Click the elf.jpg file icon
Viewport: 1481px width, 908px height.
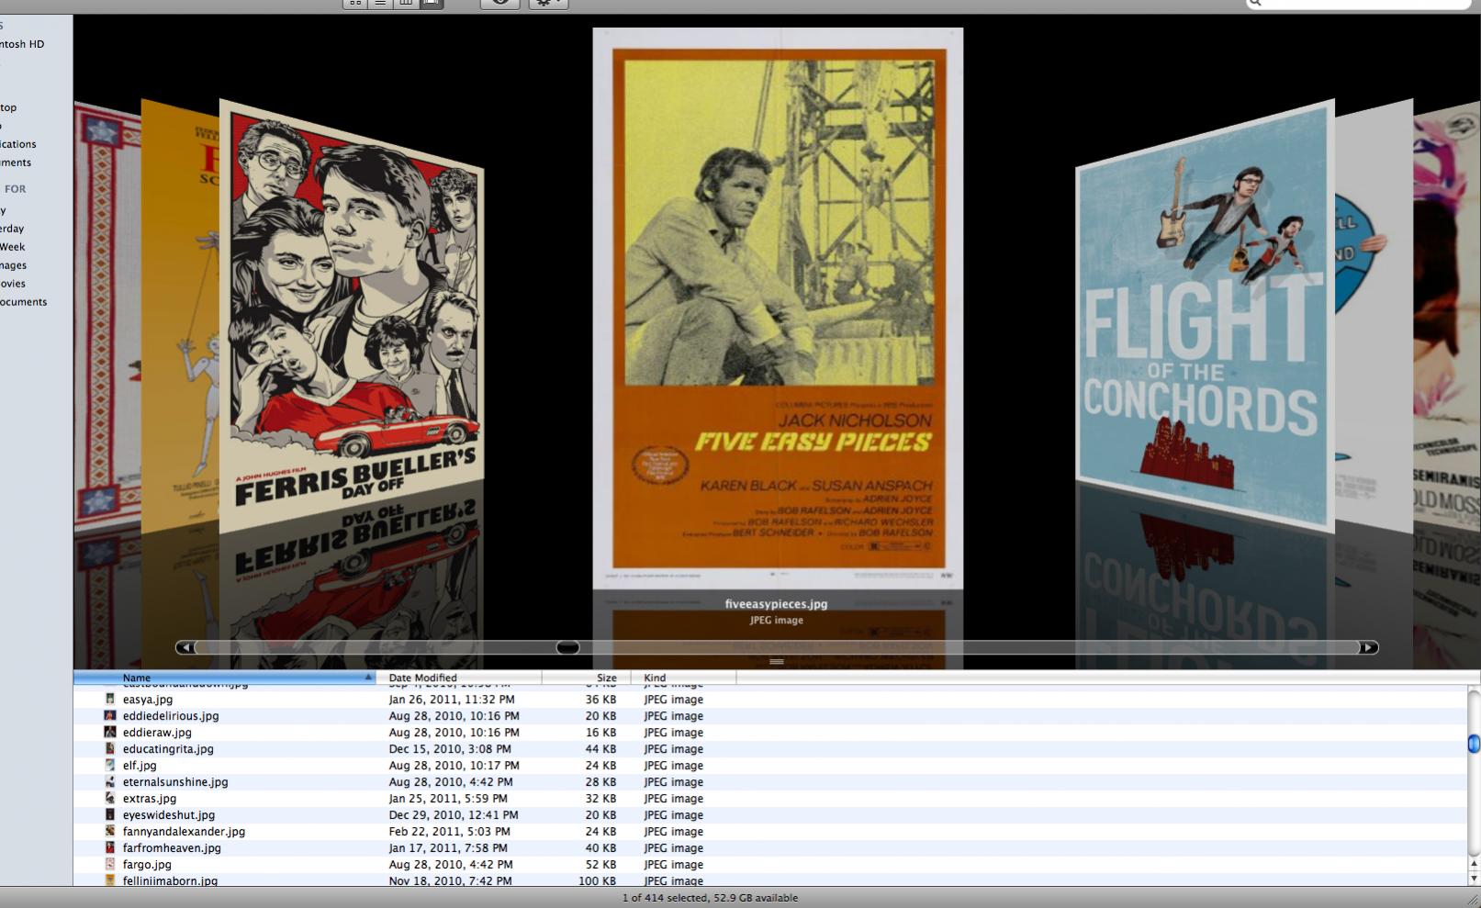tap(110, 765)
